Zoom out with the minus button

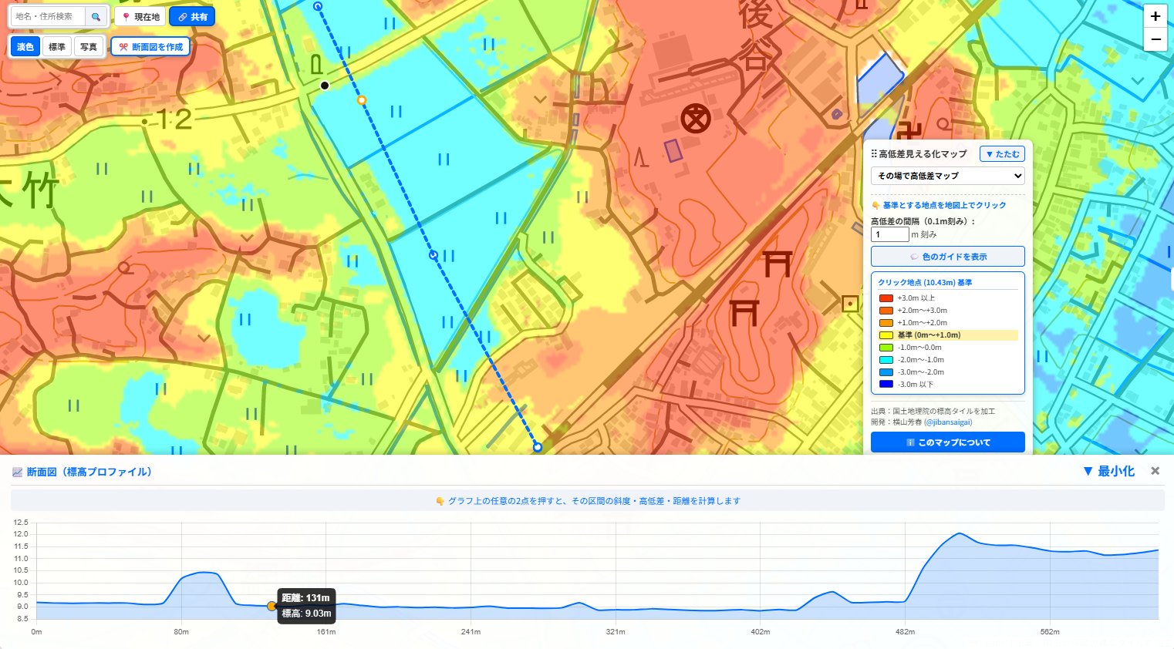pos(1155,39)
